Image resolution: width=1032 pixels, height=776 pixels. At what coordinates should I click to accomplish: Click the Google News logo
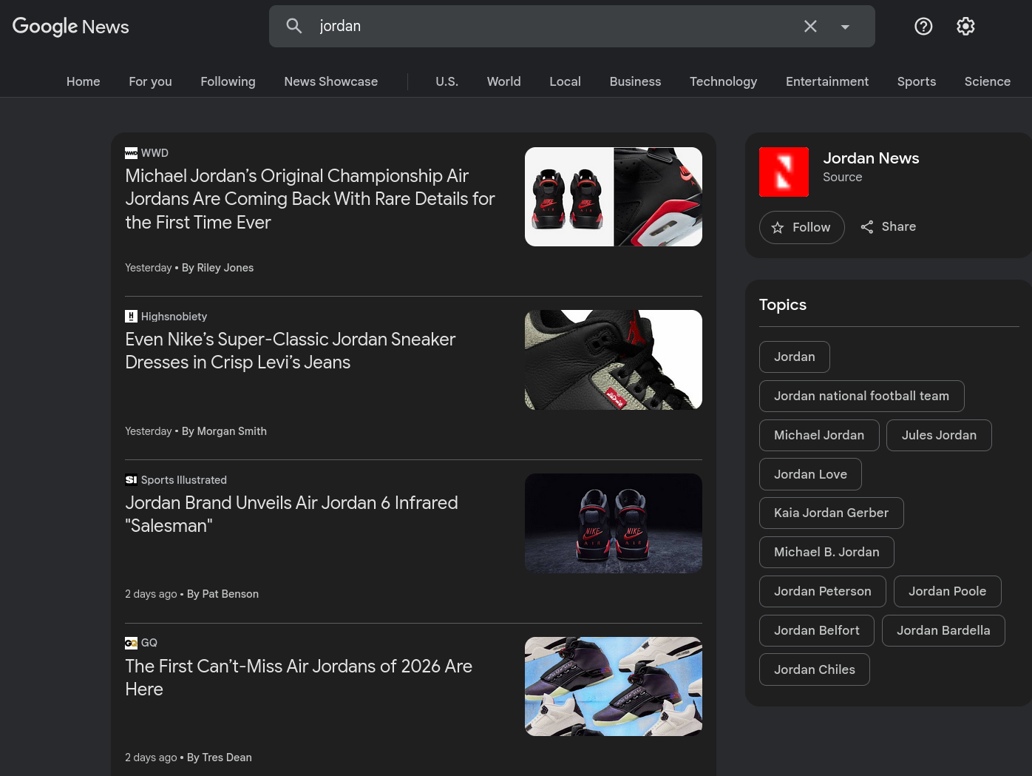71,27
